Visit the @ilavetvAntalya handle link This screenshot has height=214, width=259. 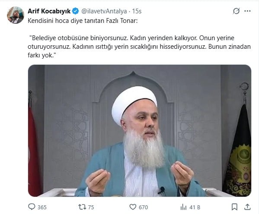(x=104, y=11)
